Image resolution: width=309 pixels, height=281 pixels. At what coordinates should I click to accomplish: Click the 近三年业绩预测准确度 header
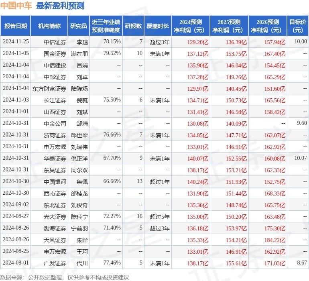(106, 26)
